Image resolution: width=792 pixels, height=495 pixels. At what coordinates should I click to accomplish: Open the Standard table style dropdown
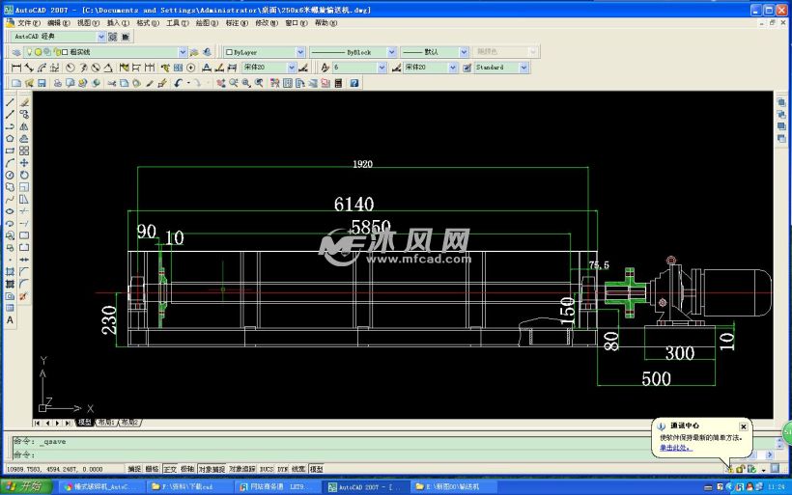coord(523,68)
